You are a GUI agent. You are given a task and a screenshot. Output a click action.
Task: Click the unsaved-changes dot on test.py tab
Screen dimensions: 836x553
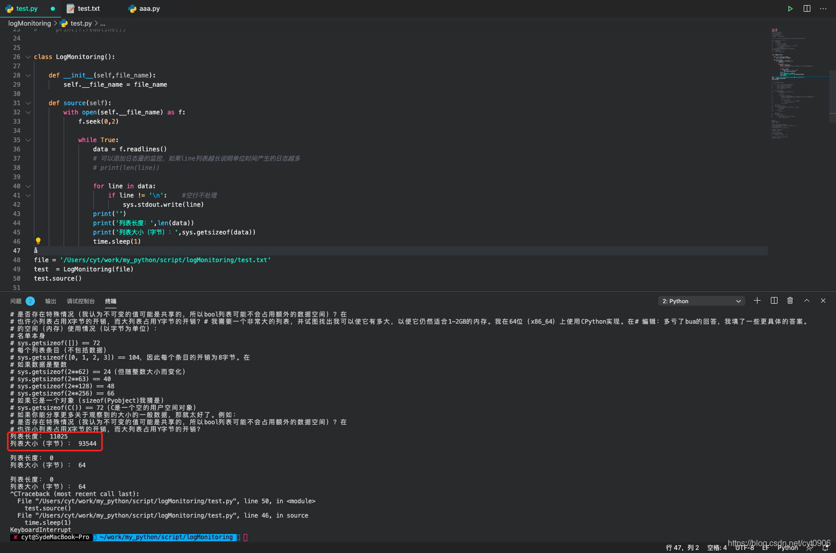[x=53, y=9]
